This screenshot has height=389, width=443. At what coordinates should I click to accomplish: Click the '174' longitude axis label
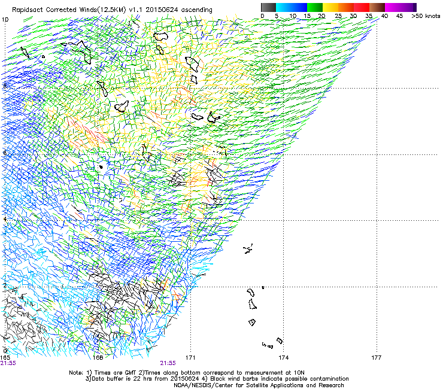coord(283,358)
